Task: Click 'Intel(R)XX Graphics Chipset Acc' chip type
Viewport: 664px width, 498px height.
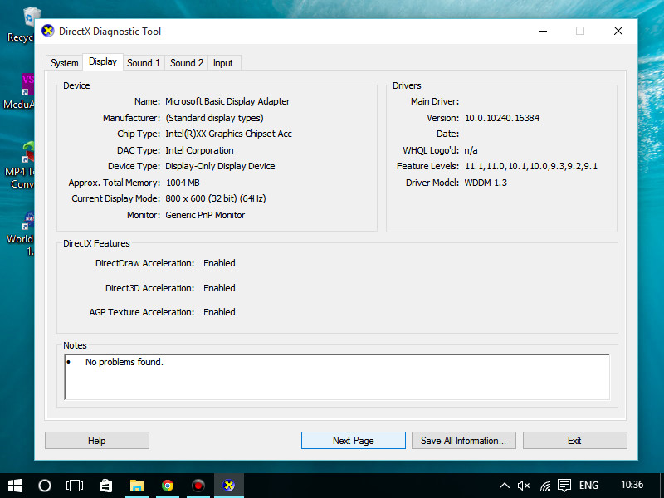Action: [x=229, y=134]
